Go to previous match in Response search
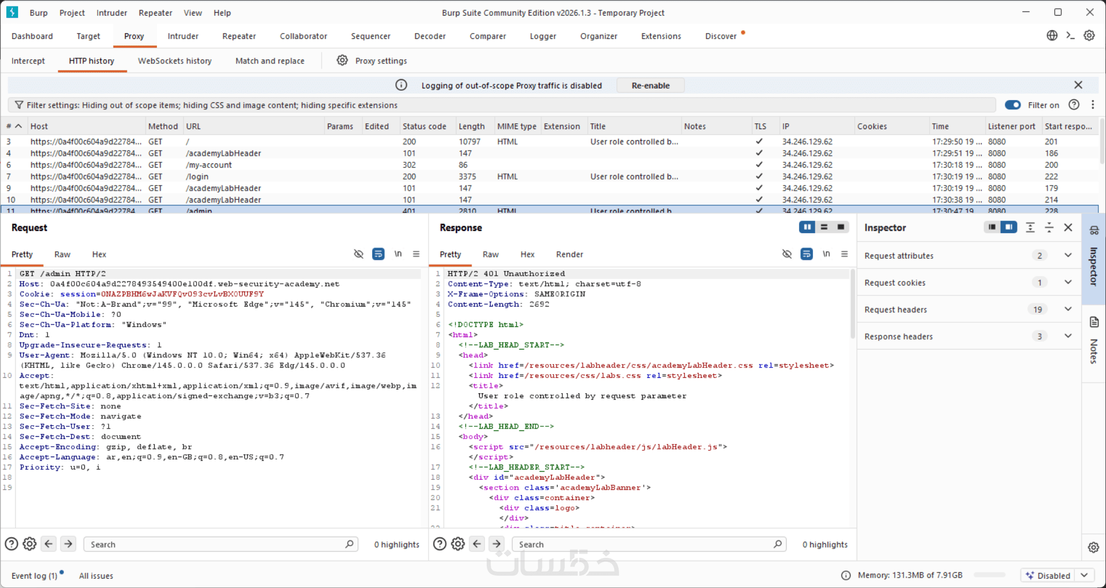The image size is (1106, 588). coord(477,544)
